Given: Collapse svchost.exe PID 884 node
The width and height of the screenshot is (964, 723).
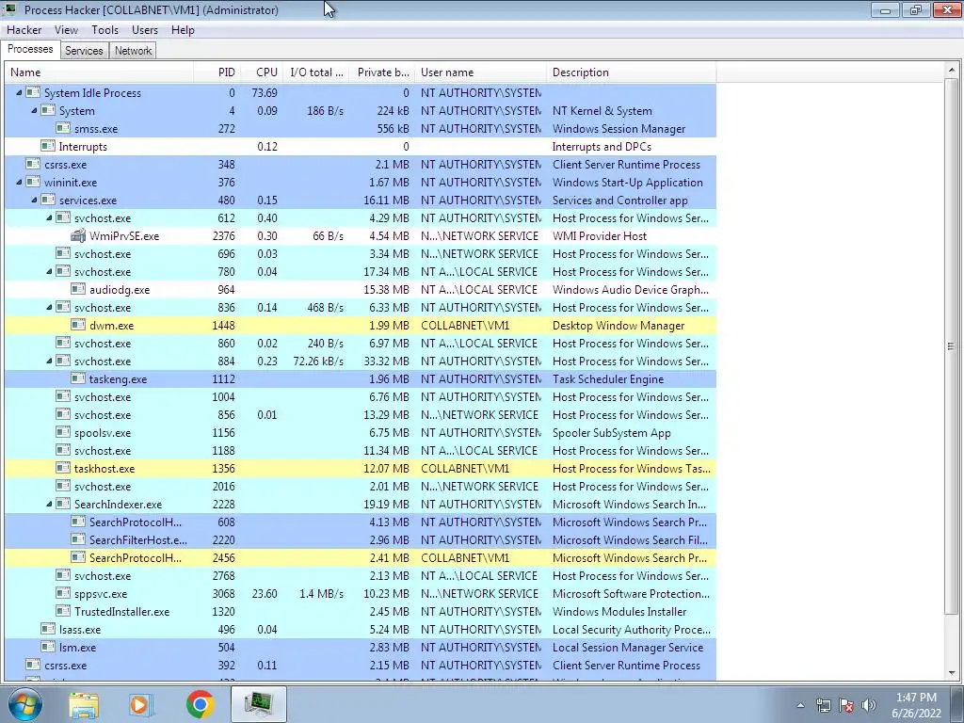Looking at the screenshot, I should pyautogui.click(x=49, y=361).
